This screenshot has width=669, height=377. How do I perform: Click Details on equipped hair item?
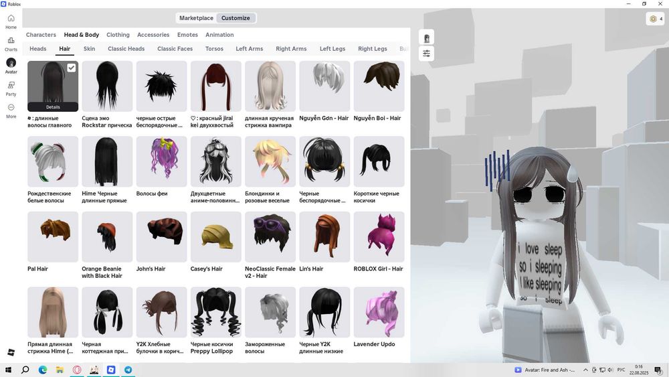pos(53,107)
